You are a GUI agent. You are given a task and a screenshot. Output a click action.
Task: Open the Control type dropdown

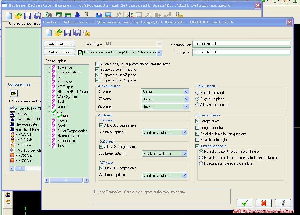click(x=159, y=44)
